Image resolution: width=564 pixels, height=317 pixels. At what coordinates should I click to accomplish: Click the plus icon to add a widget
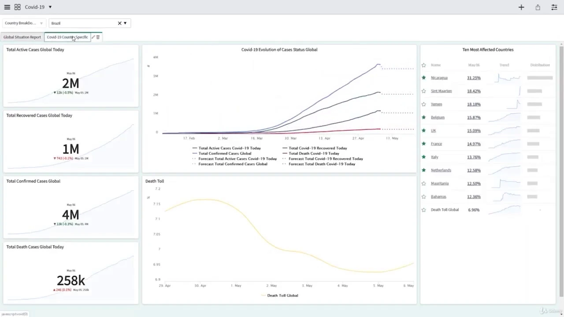(x=521, y=7)
